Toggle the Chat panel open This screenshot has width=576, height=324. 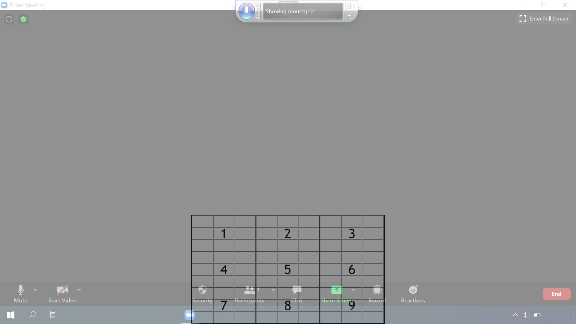tap(296, 293)
